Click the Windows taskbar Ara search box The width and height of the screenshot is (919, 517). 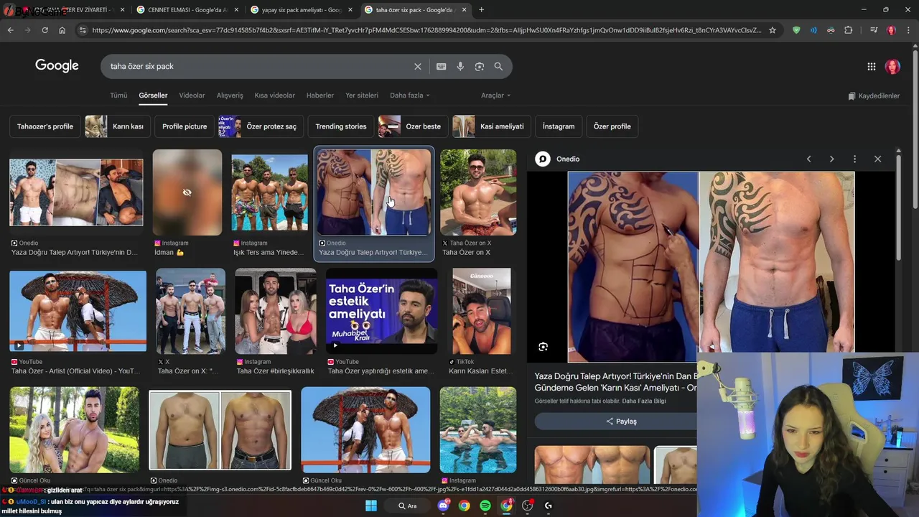tap(407, 506)
